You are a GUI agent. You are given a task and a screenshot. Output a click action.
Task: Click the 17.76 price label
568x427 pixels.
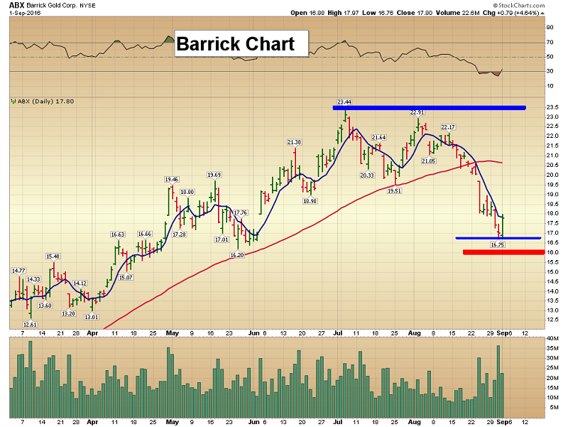[241, 212]
